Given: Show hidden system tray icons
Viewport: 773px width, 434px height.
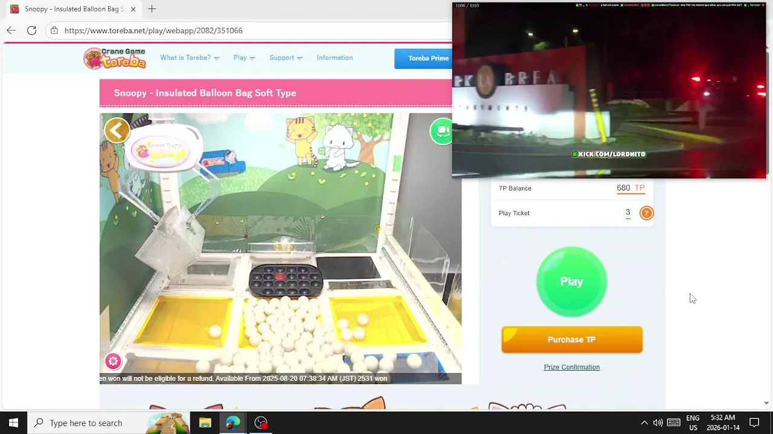Looking at the screenshot, I should point(644,423).
